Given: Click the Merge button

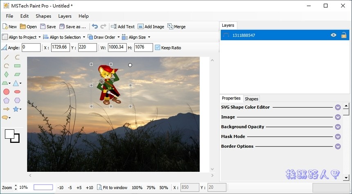Looking at the screenshot, I should tap(176, 27).
